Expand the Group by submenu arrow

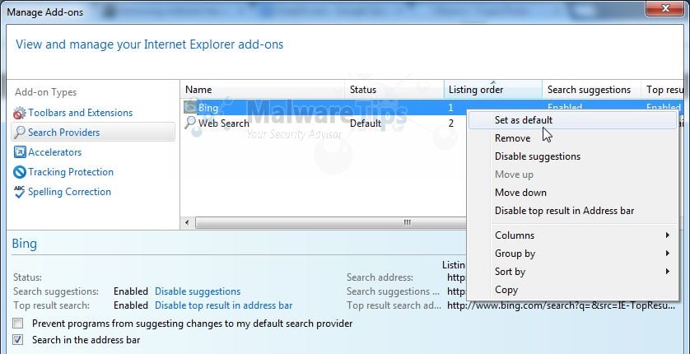click(x=668, y=254)
